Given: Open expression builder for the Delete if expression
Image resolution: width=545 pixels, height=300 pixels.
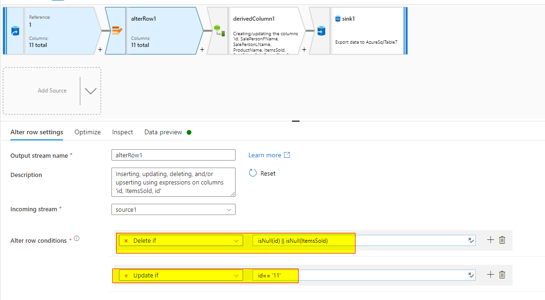Looking at the screenshot, I should [471, 240].
